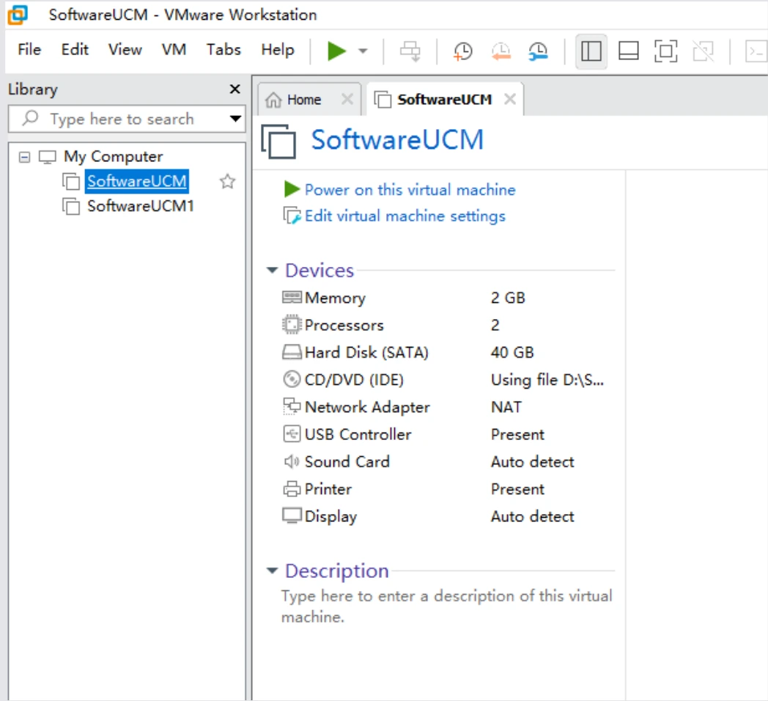The width and height of the screenshot is (768, 701).
Task: Click the Sound Card speaker icon
Action: pos(292,461)
